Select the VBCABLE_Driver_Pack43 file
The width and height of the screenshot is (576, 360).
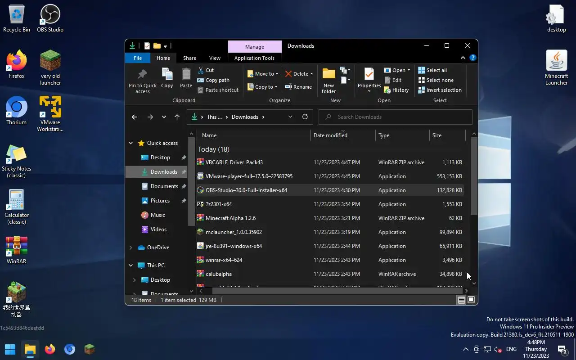330,162
